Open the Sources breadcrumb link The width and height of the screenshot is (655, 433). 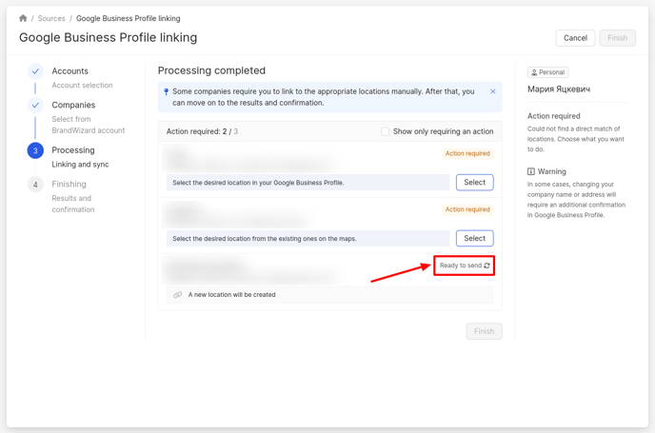coord(51,18)
